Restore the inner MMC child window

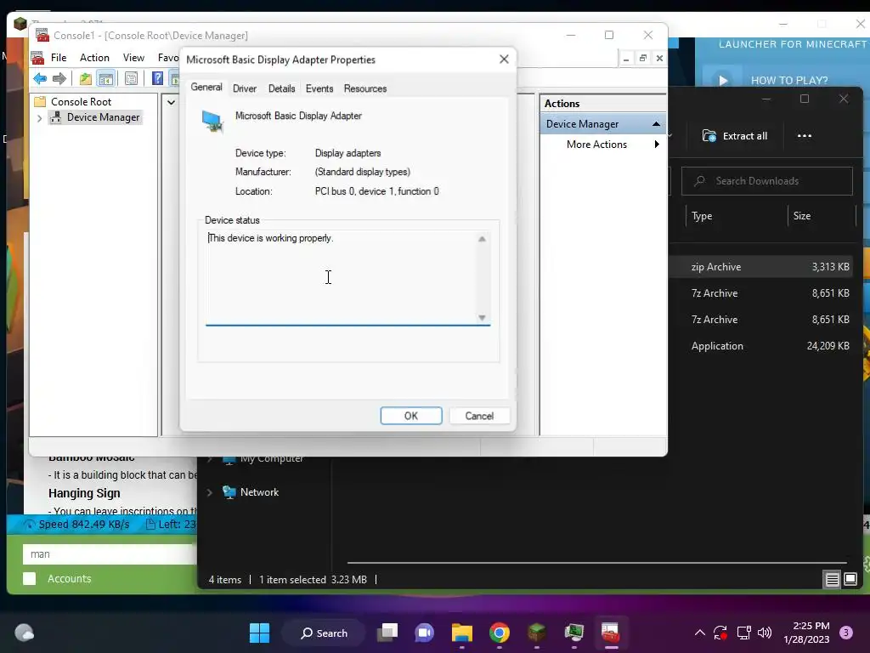[x=643, y=59]
